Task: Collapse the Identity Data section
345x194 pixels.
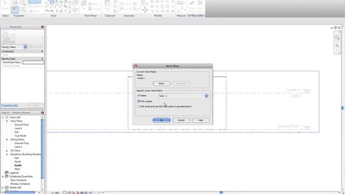Action: [x=42, y=59]
